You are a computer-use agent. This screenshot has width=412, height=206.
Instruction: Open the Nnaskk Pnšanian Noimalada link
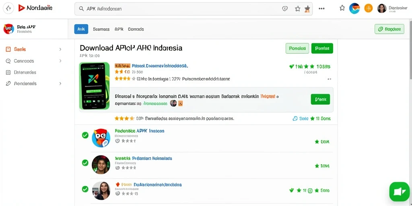click(x=144, y=159)
